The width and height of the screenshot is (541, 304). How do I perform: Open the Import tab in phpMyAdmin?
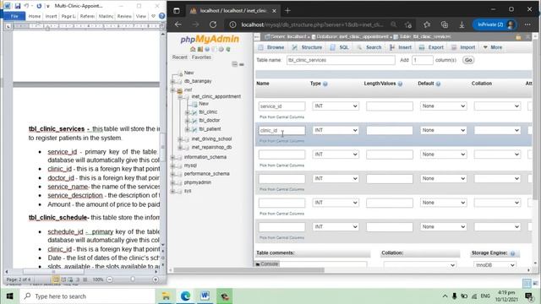click(x=463, y=47)
